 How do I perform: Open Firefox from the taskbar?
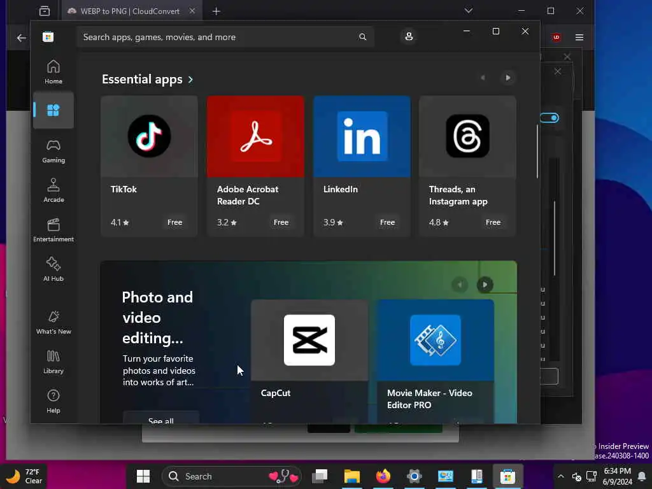pyautogui.click(x=383, y=476)
